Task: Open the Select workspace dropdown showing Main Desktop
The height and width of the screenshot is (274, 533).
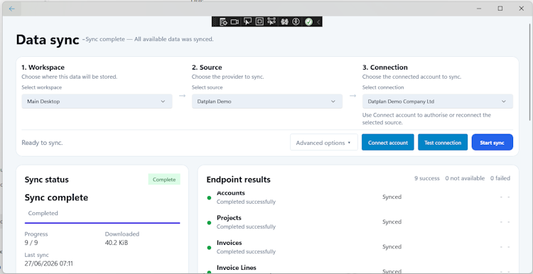Action: point(97,102)
